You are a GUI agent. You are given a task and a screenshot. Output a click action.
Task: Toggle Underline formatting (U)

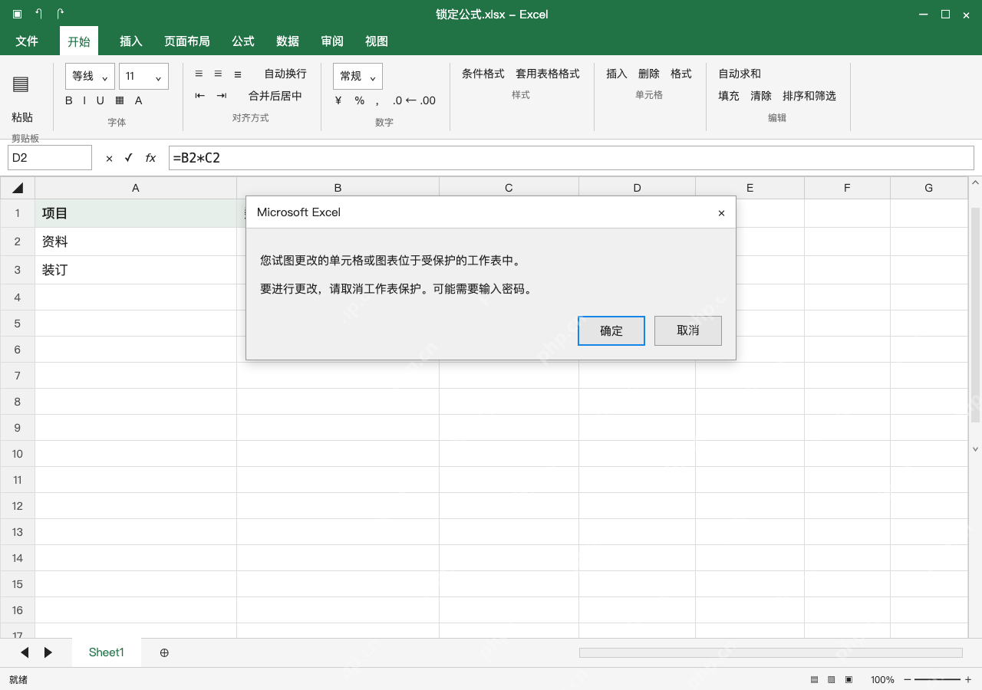100,100
